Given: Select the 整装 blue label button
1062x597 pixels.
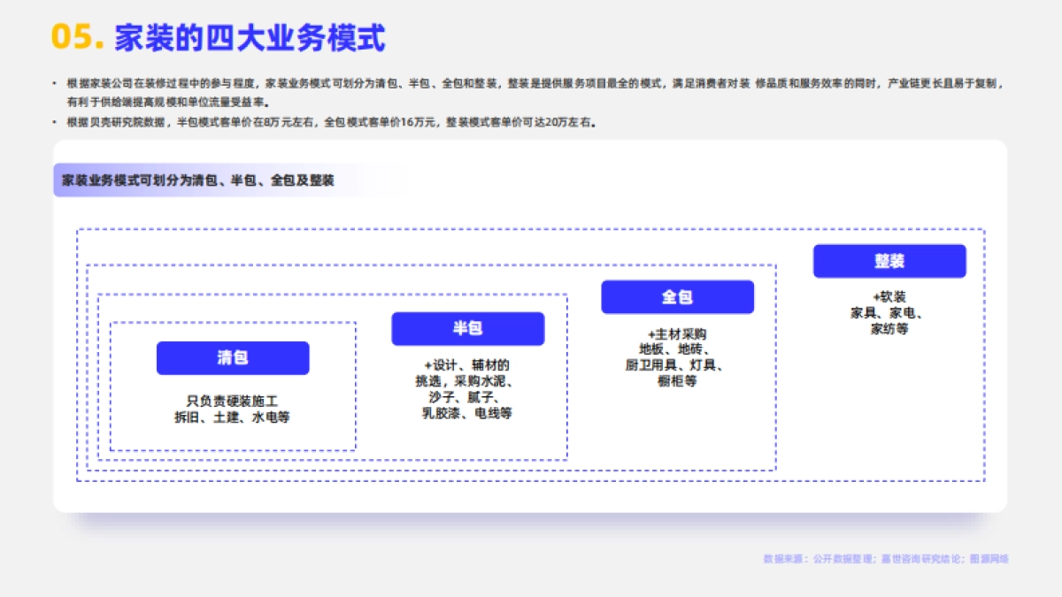Looking at the screenshot, I should [889, 261].
